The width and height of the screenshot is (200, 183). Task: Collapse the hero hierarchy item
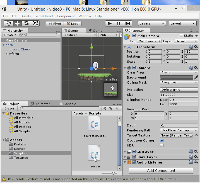coord(3,45)
